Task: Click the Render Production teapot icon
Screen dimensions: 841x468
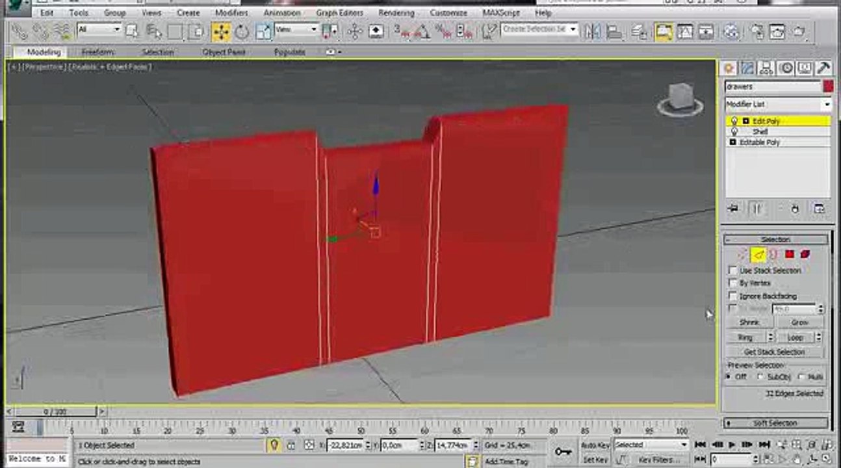Action: [799, 31]
